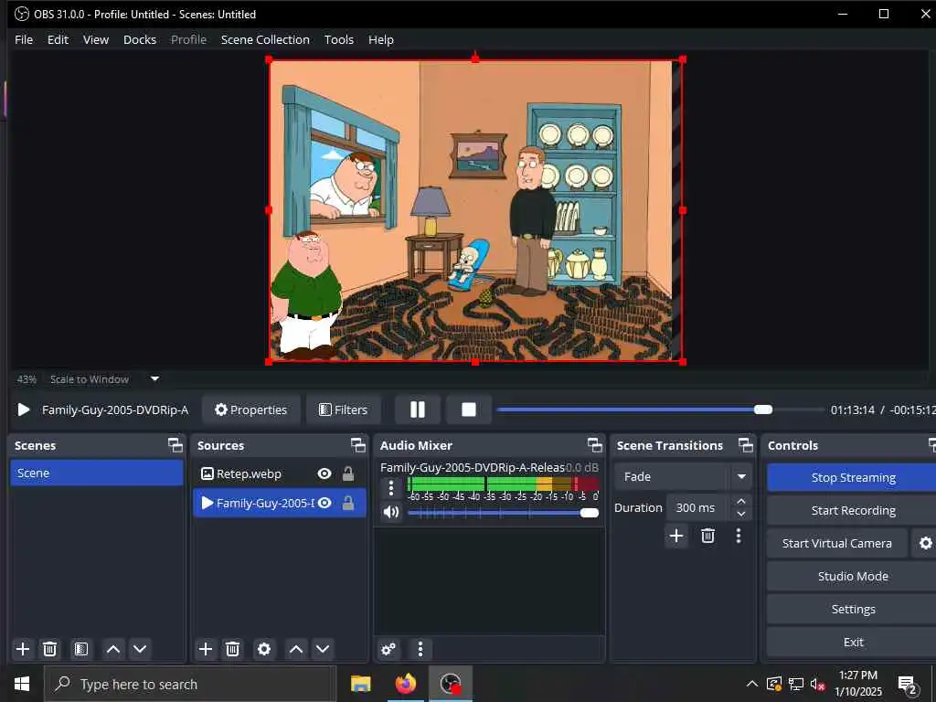This screenshot has width=936, height=702.
Task: Add a new scene with plus icon
Action: coord(23,649)
